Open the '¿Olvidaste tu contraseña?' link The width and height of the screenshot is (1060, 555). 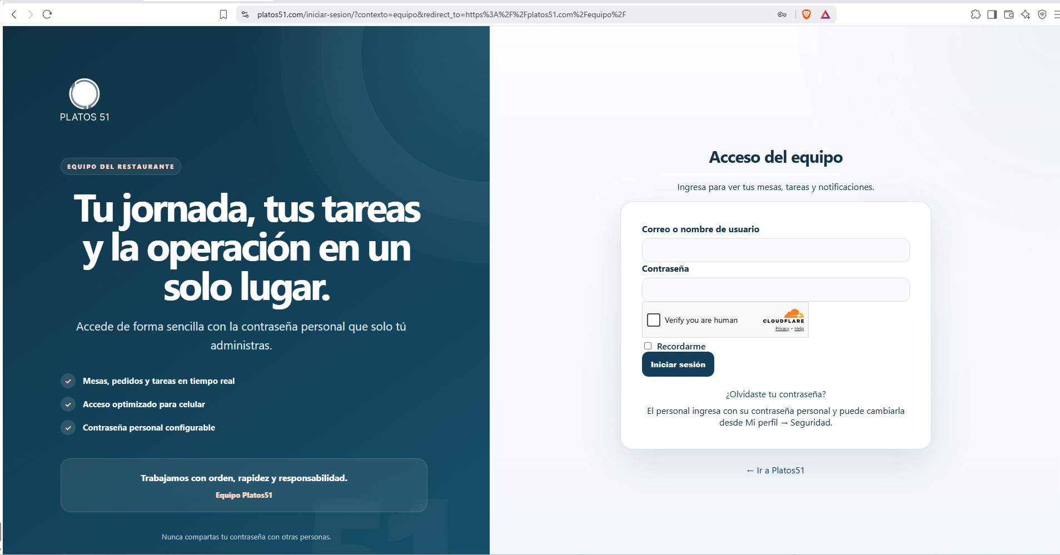coord(775,394)
